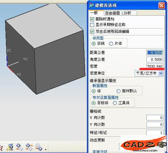Click the swap layers icon with two arrows
The height and width of the screenshot is (153, 168).
(29, 147)
